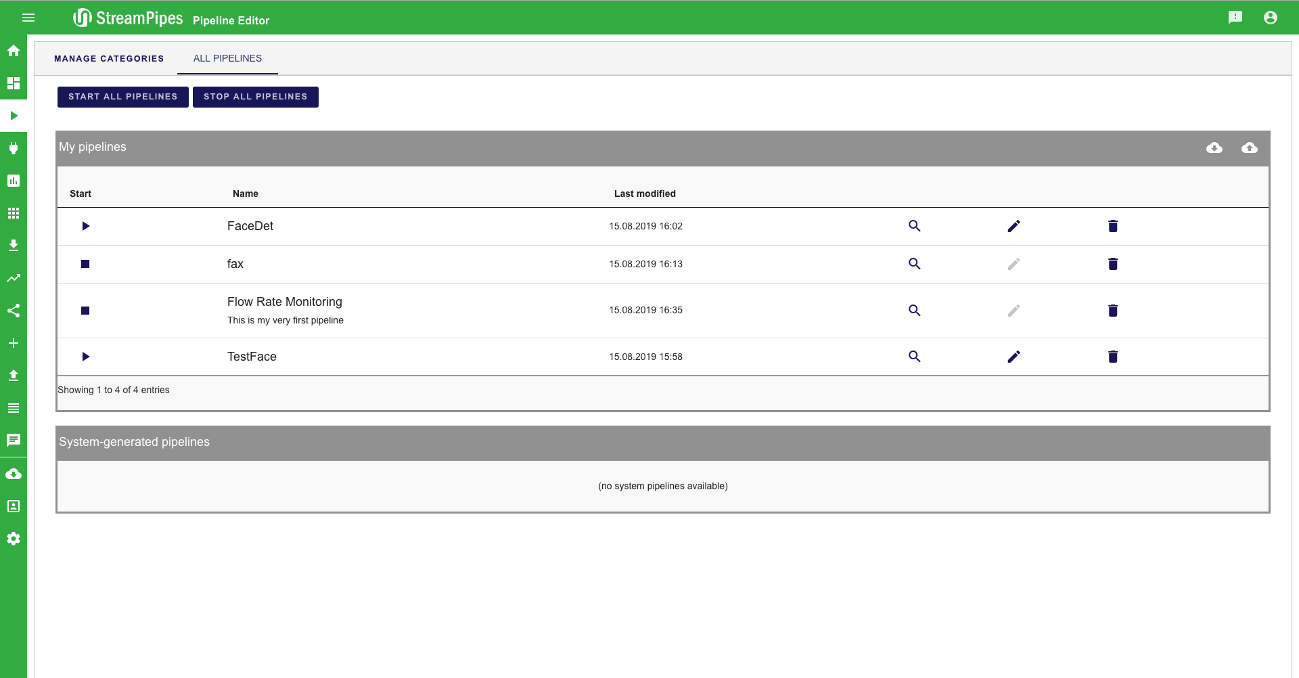Click the home icon in sidebar
Viewport: 1299px width, 678px height.
coord(14,51)
